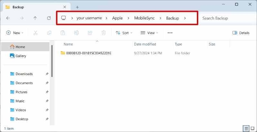Open the See more ellipsis menu
The width and height of the screenshot is (257, 132).
coord(170,33)
